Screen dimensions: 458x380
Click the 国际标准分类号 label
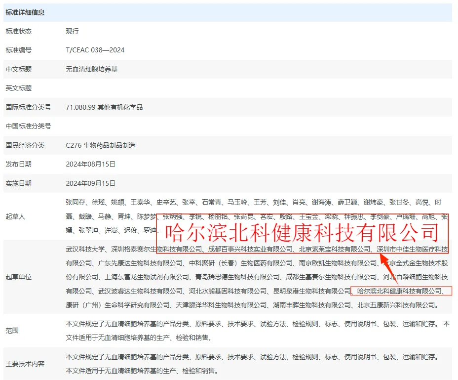click(28, 107)
